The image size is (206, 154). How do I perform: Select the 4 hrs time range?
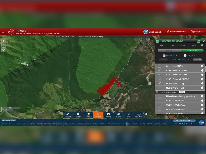pyautogui.click(x=183, y=45)
